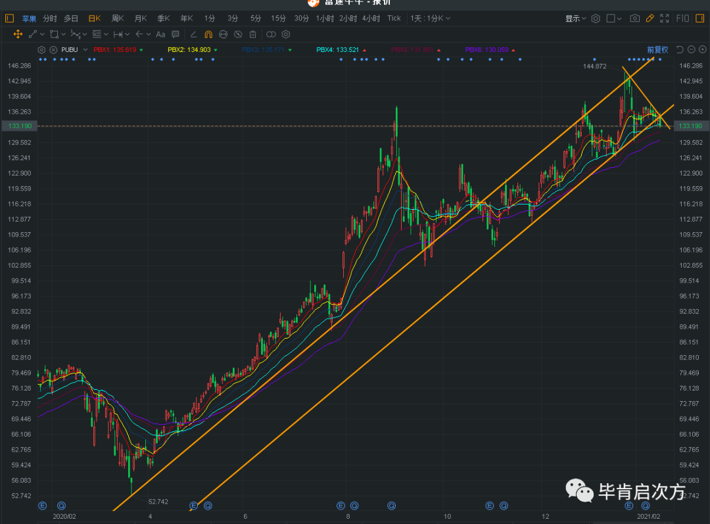The width and height of the screenshot is (710, 524).
Task: Click the orange pencil drawing icon
Action: (651, 18)
